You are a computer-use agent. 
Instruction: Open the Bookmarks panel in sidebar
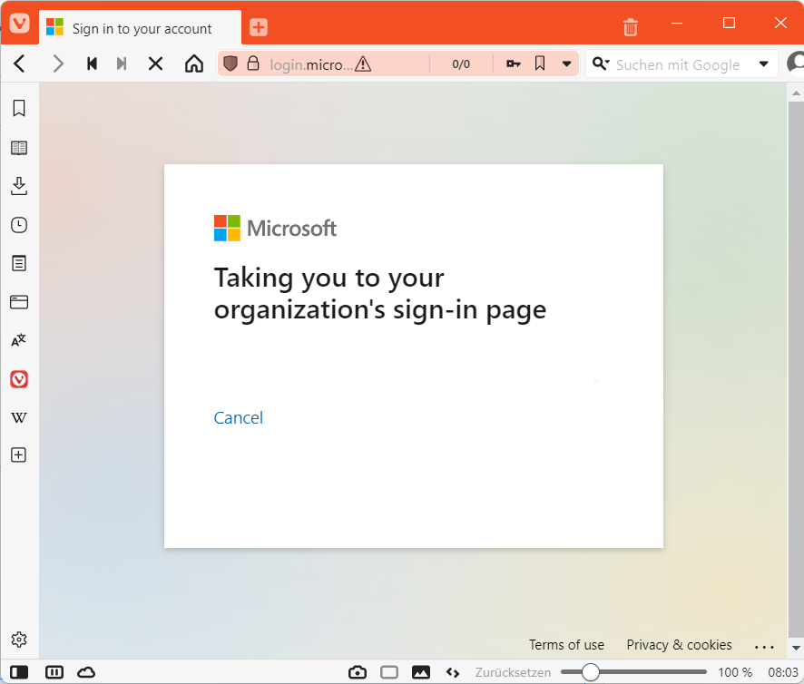(19, 109)
